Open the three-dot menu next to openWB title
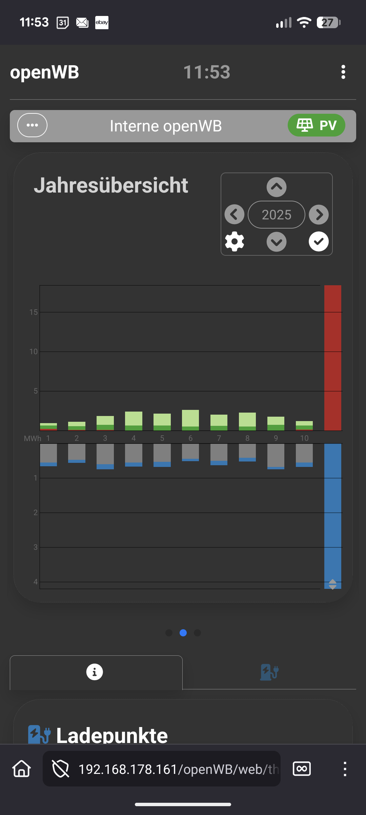Screen dimensions: 366x815 click(343, 72)
